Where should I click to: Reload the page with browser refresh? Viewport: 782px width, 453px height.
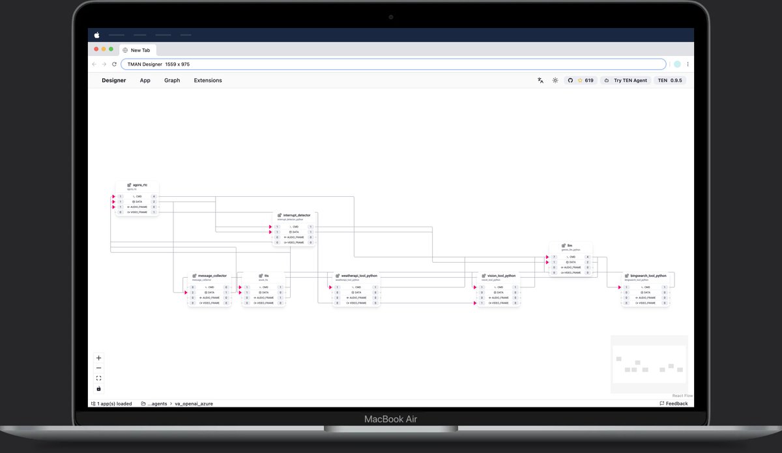coord(115,65)
